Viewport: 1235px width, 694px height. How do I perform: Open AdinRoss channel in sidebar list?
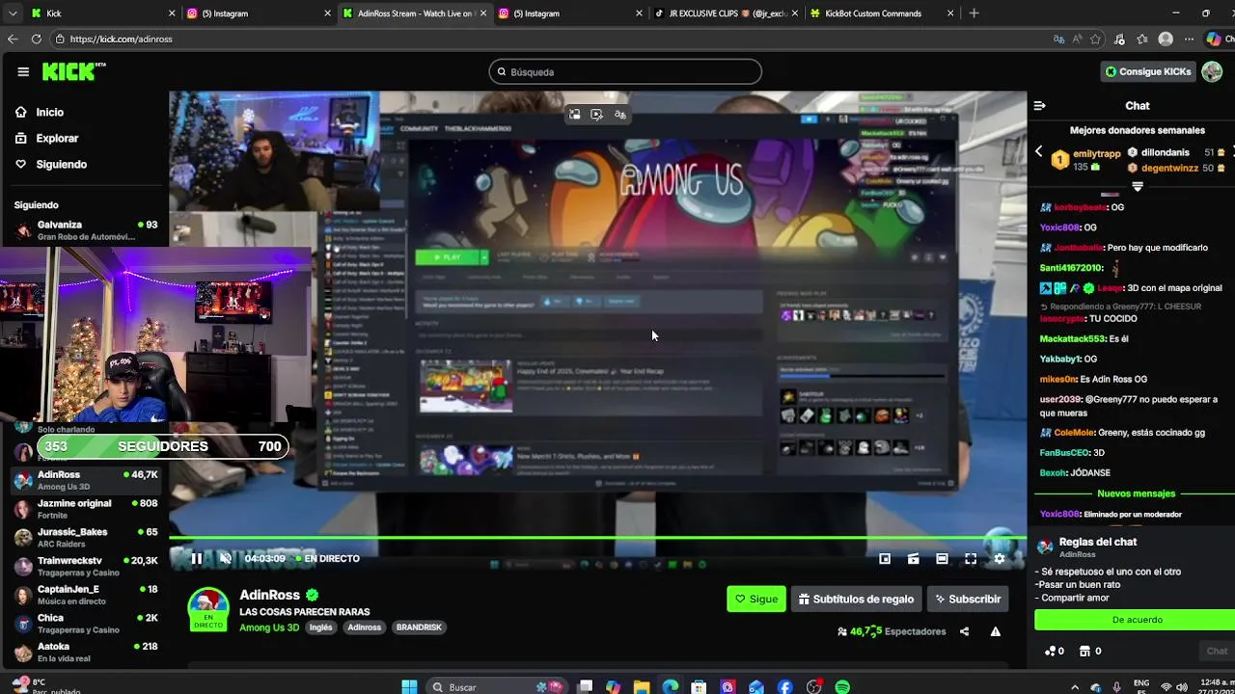click(85, 479)
